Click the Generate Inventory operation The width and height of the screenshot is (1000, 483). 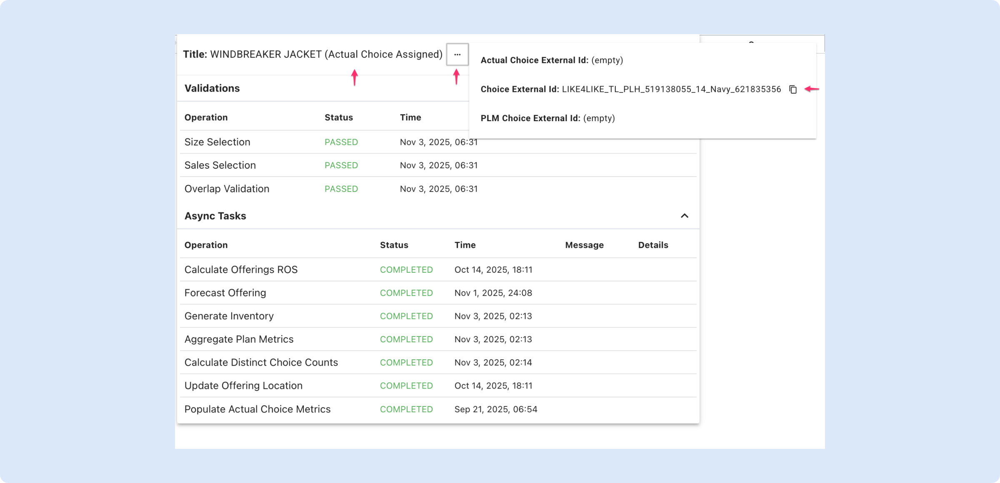229,316
